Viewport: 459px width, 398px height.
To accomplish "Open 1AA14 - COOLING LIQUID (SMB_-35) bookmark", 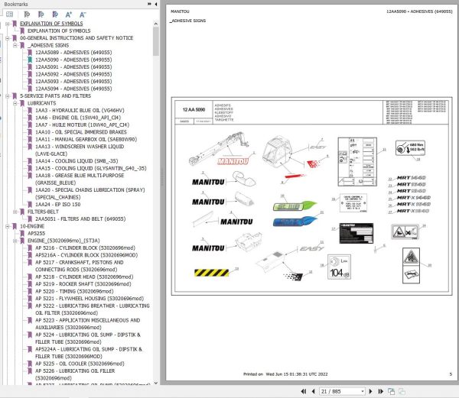I will (76, 161).
